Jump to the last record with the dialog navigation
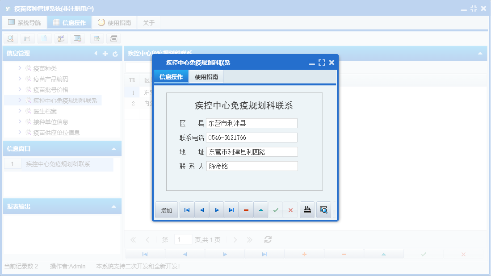Image resolution: width=491 pixels, height=276 pixels. 231,209
